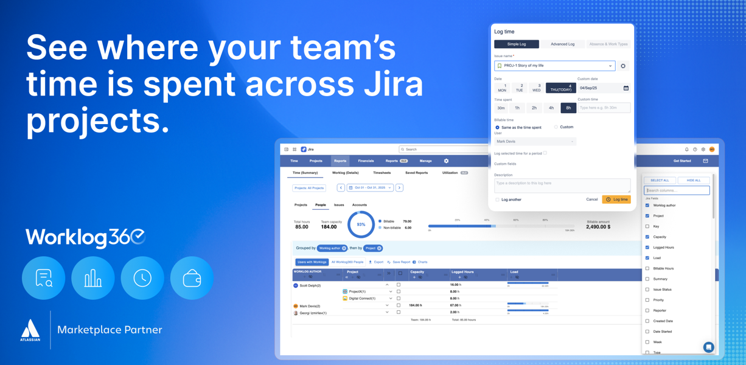Click the bar chart feature icon

[x=93, y=278]
